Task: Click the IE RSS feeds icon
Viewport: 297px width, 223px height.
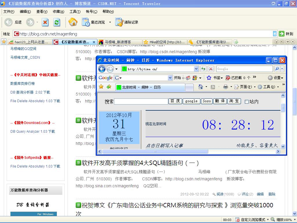Action: tap(213, 87)
